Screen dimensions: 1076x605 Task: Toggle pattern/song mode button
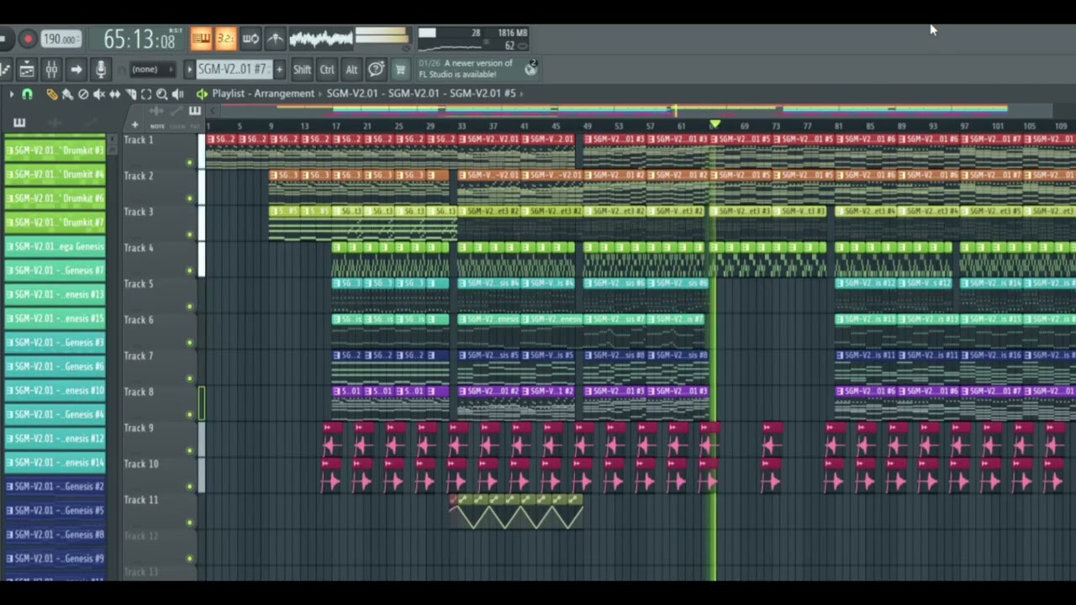[201, 38]
